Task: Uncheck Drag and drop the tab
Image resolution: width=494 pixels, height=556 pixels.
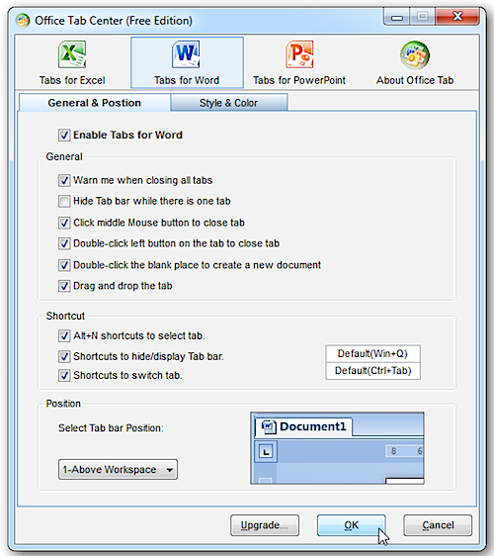Action: pos(64,286)
